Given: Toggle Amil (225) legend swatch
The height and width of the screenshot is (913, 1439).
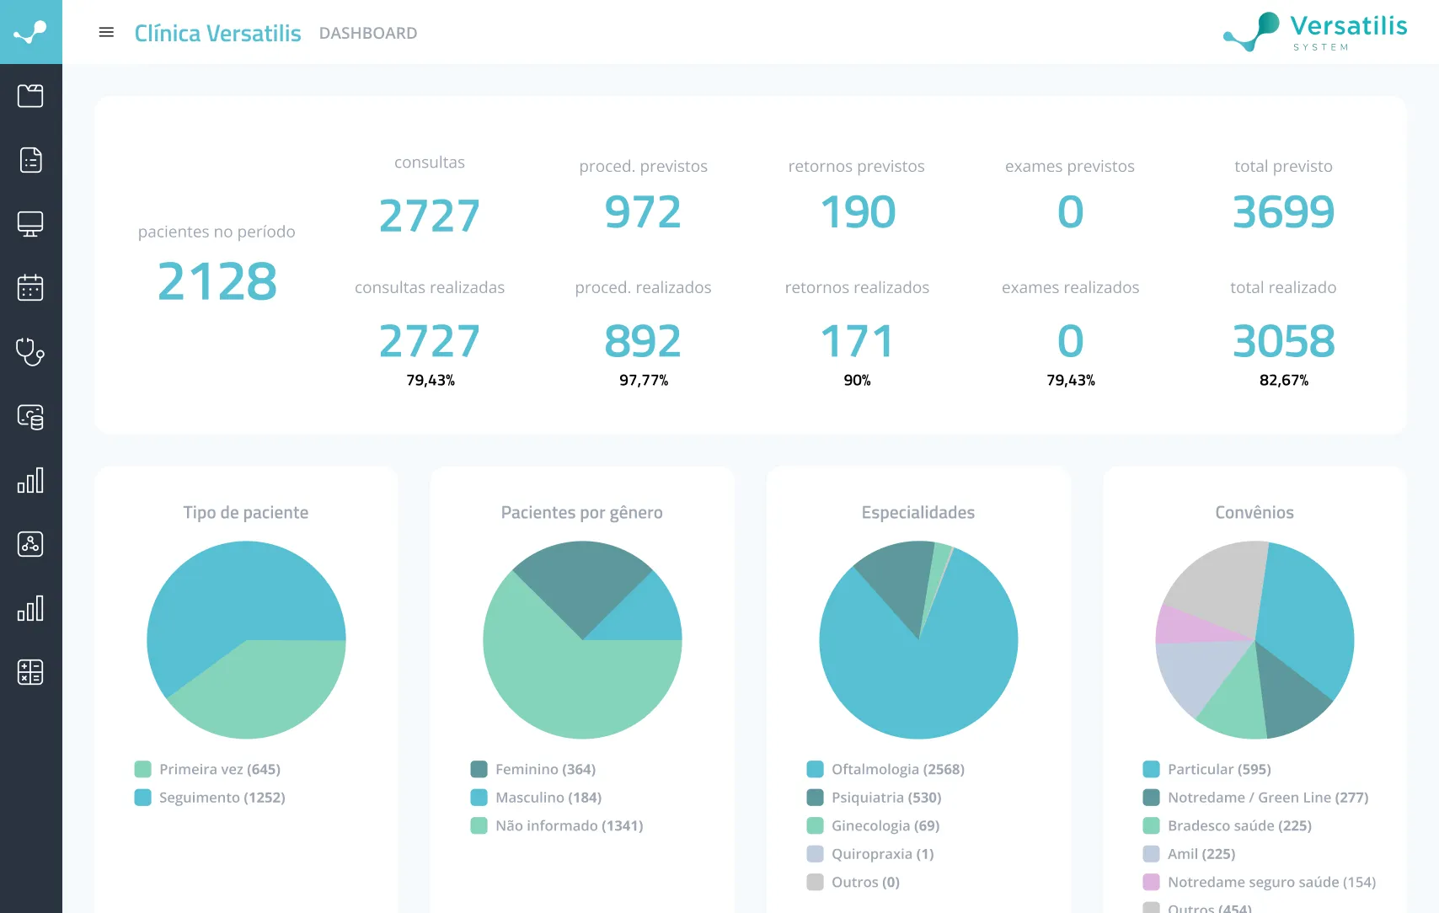Looking at the screenshot, I should pyautogui.click(x=1151, y=853).
